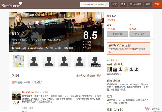Open the Twitter @archiesallday link

[36, 48]
